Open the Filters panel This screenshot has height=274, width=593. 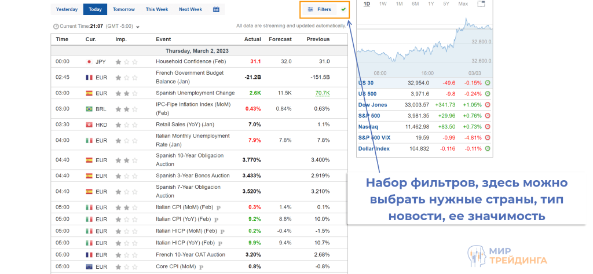[320, 9]
